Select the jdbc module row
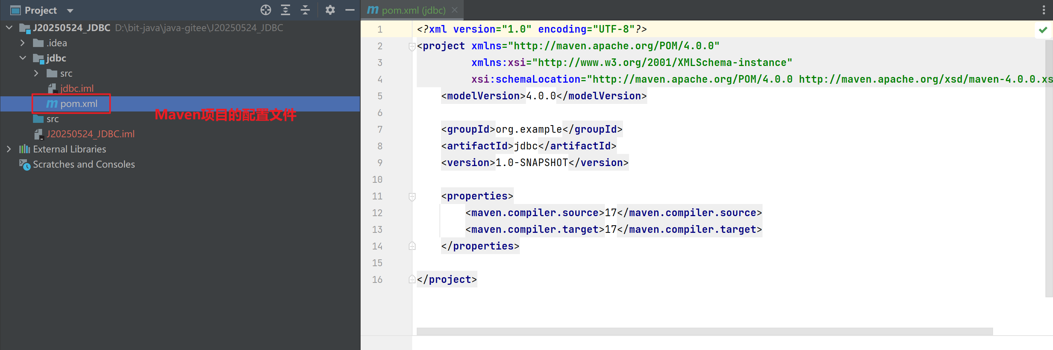 (x=180, y=58)
